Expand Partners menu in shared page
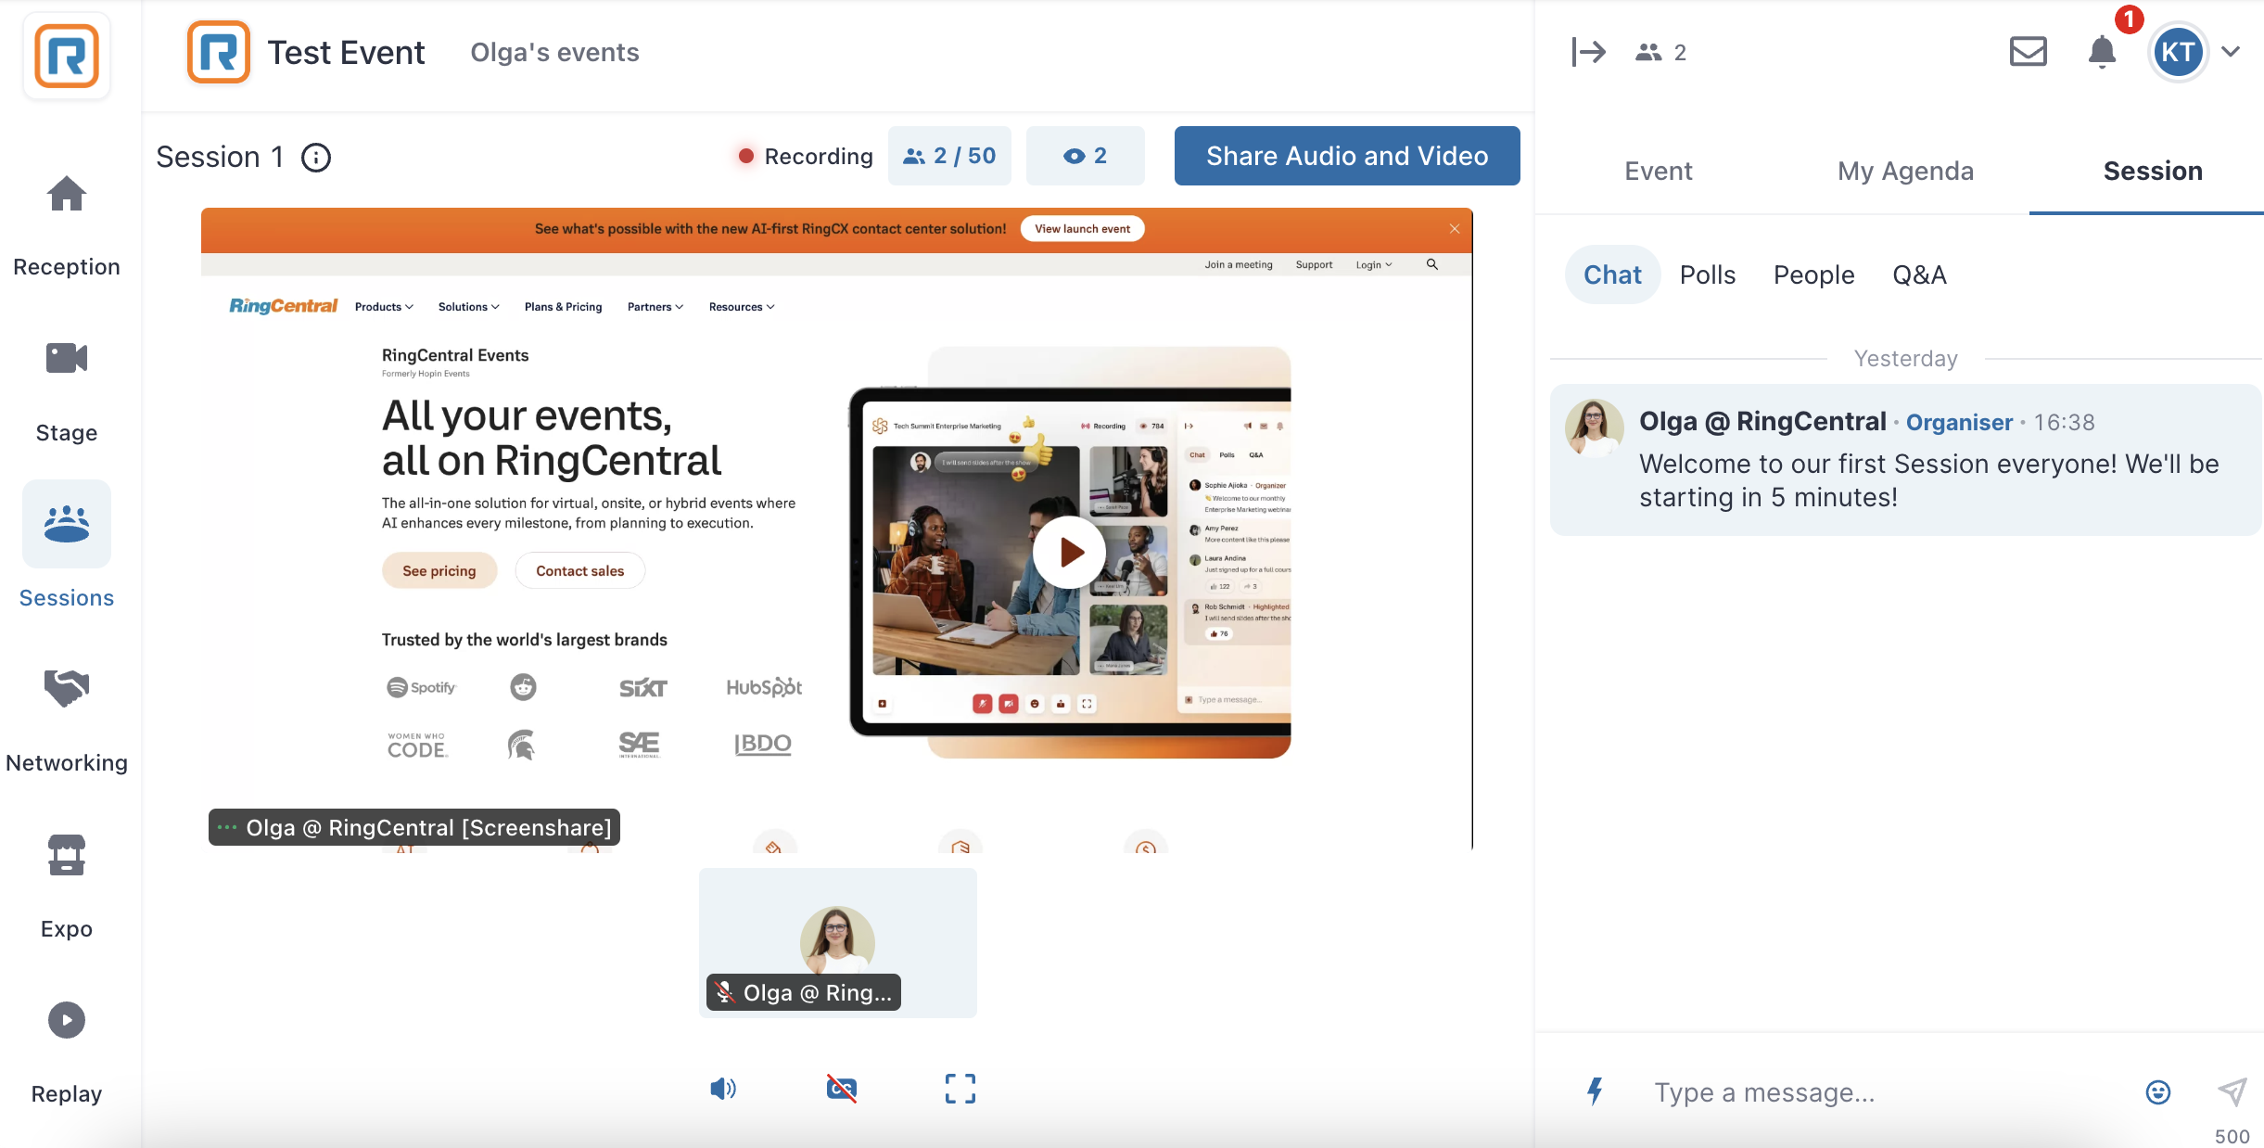 [655, 307]
